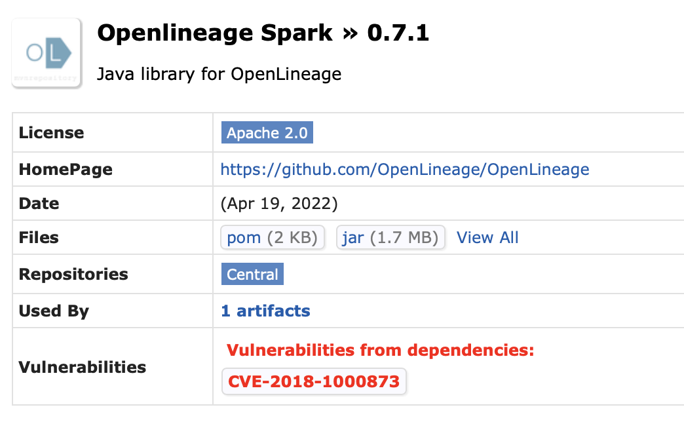Open the 1 artifacts usage list

point(265,311)
